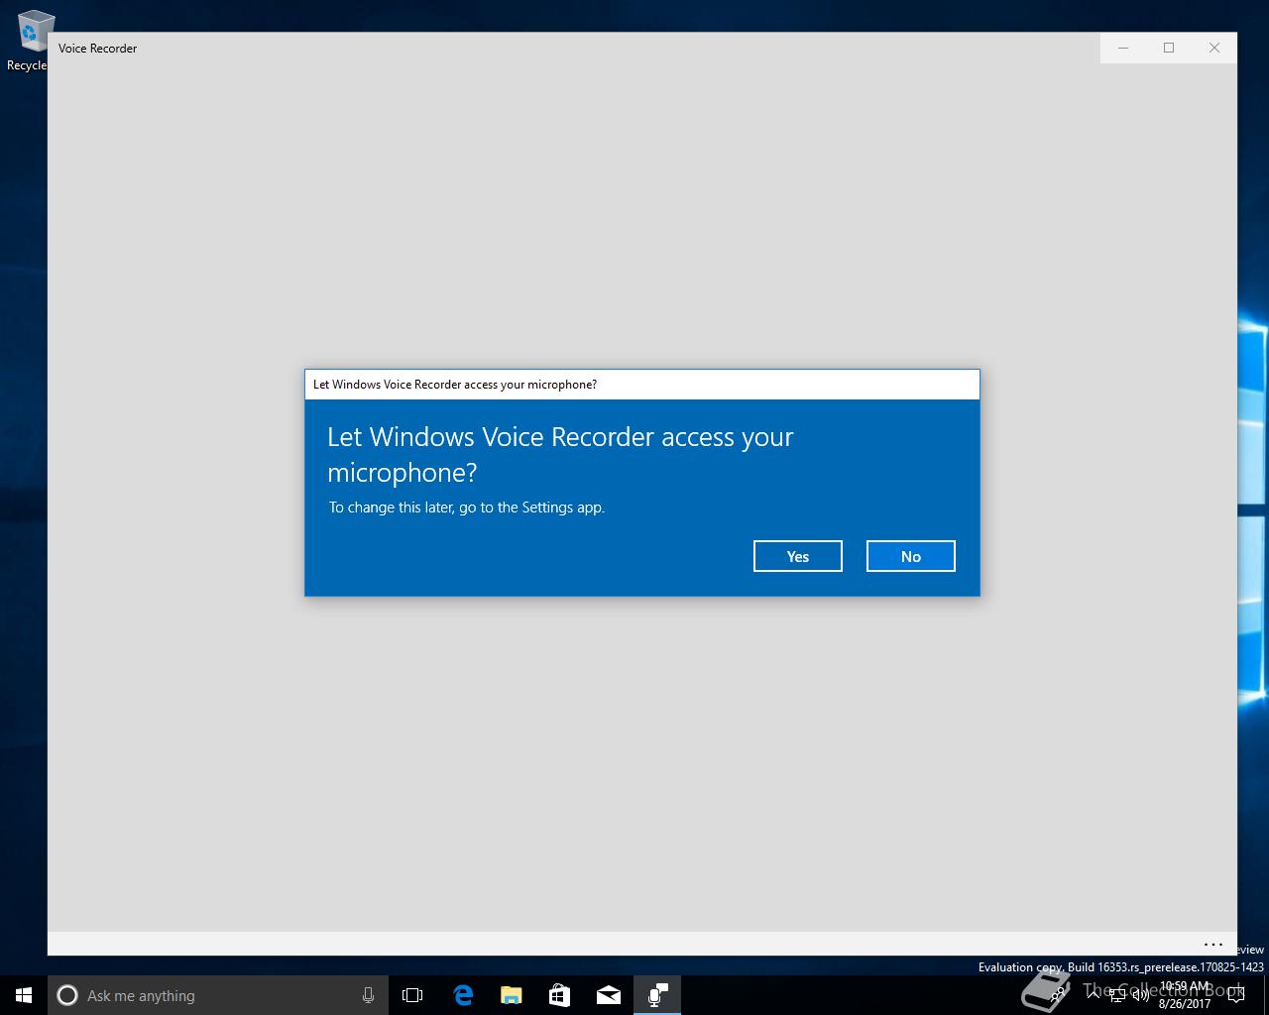Open File Explorer from the taskbar

[x=511, y=995]
